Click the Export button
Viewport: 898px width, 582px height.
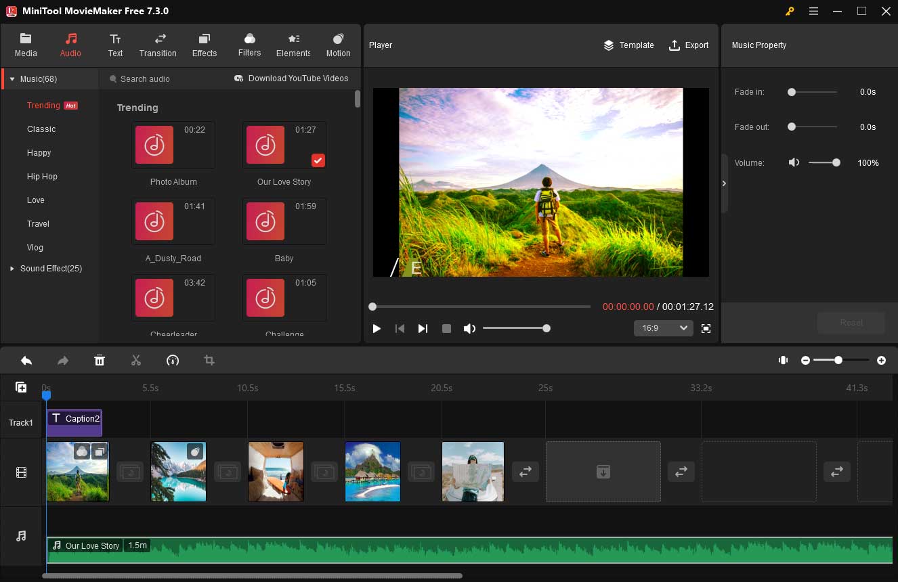click(x=689, y=45)
